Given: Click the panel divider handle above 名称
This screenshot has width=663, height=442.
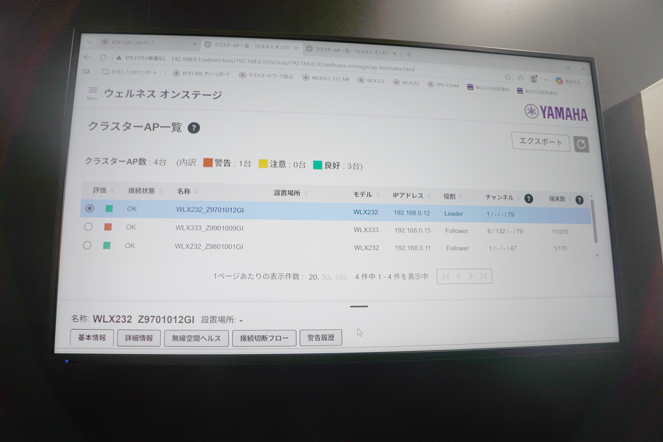Looking at the screenshot, I should (x=359, y=306).
